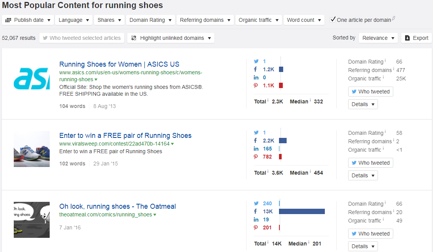This screenshot has width=433, height=252.
Task: Click the 13K Facebook shares bar for Oatmeal
Action: [x=302, y=211]
